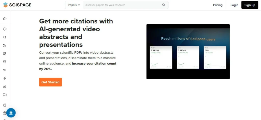
Task: Open the blue support chat bubble
Action: (x=11, y=113)
